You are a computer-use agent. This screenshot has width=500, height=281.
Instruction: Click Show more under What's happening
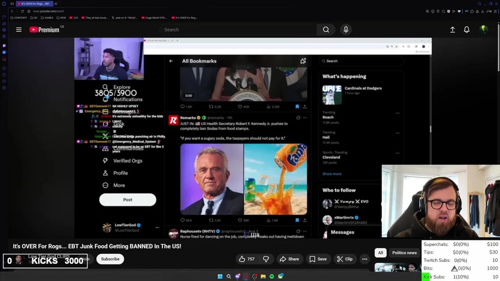click(332, 174)
